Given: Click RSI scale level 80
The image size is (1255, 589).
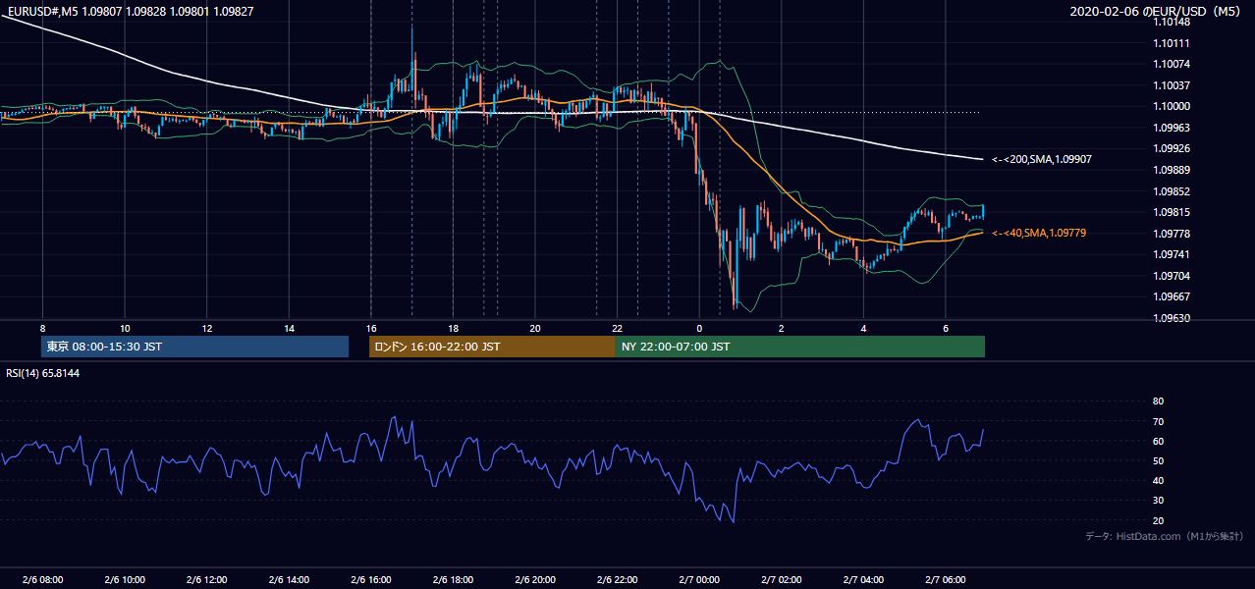Looking at the screenshot, I should (1159, 402).
